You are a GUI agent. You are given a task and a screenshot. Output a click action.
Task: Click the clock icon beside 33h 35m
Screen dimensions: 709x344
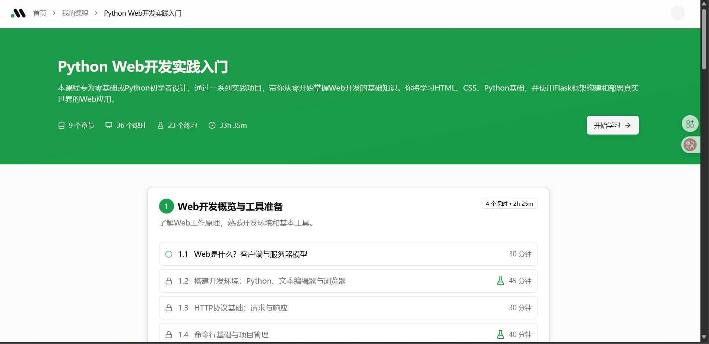[212, 125]
